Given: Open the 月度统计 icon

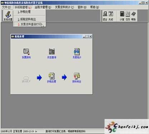Looking at the screenshot, I should 77,53.
